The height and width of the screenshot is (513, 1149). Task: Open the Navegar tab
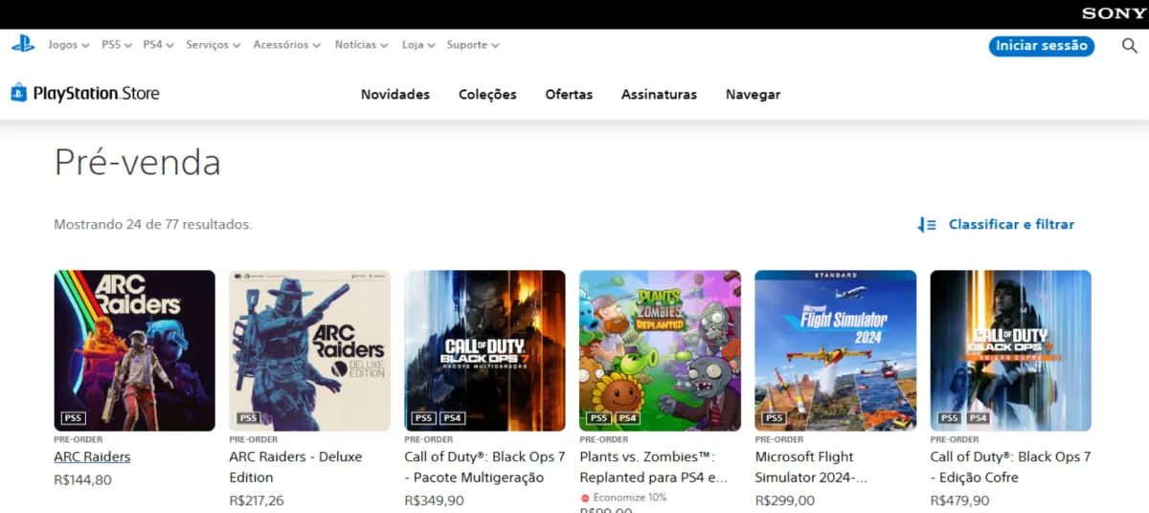[x=753, y=95]
